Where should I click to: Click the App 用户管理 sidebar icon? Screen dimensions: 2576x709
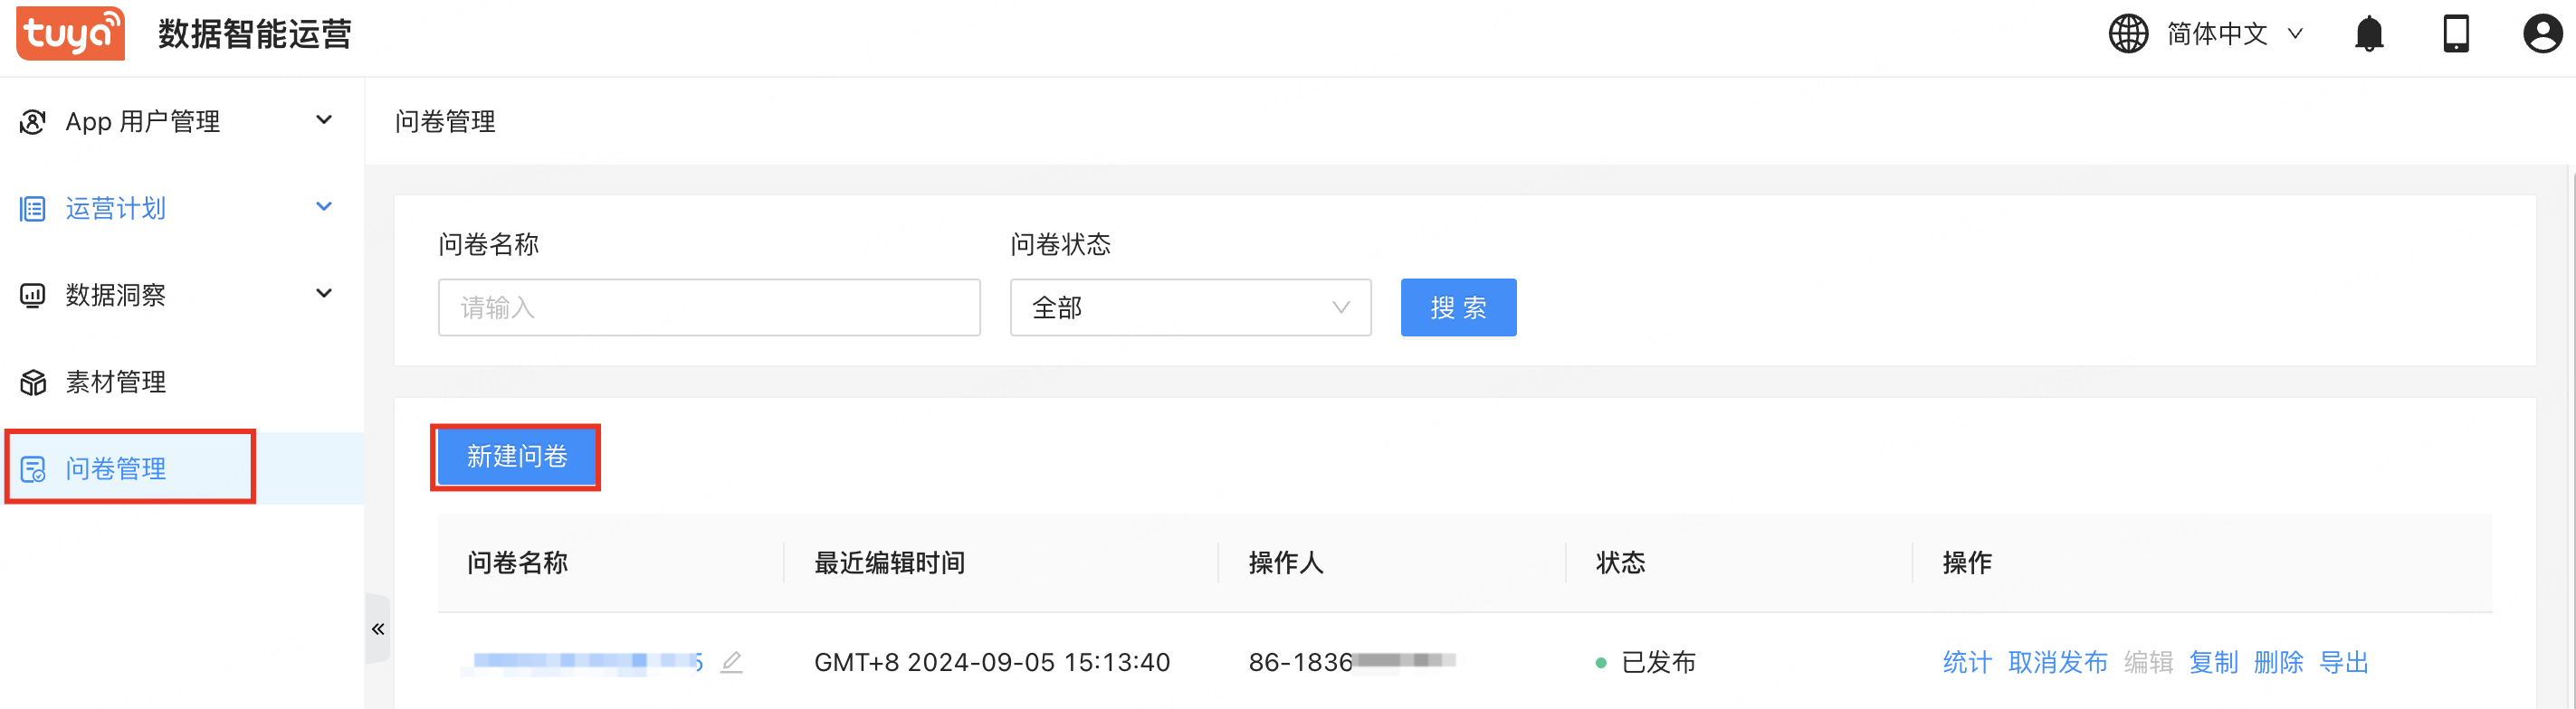tap(33, 122)
